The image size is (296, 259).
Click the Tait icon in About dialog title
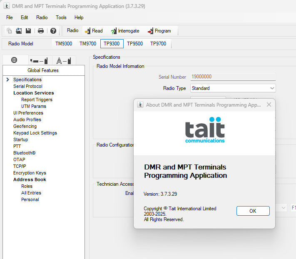coord(140,105)
